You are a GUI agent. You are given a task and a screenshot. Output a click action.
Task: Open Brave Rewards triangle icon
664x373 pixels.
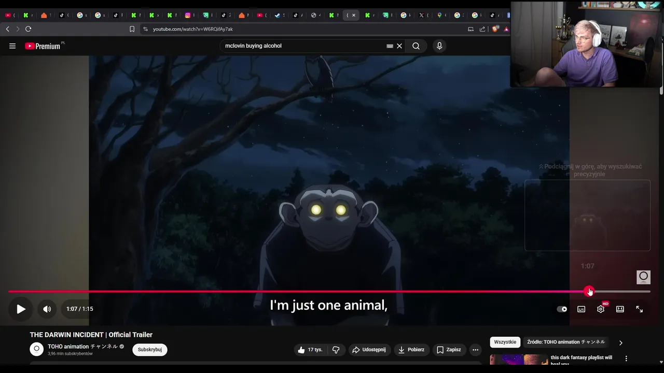(x=506, y=29)
